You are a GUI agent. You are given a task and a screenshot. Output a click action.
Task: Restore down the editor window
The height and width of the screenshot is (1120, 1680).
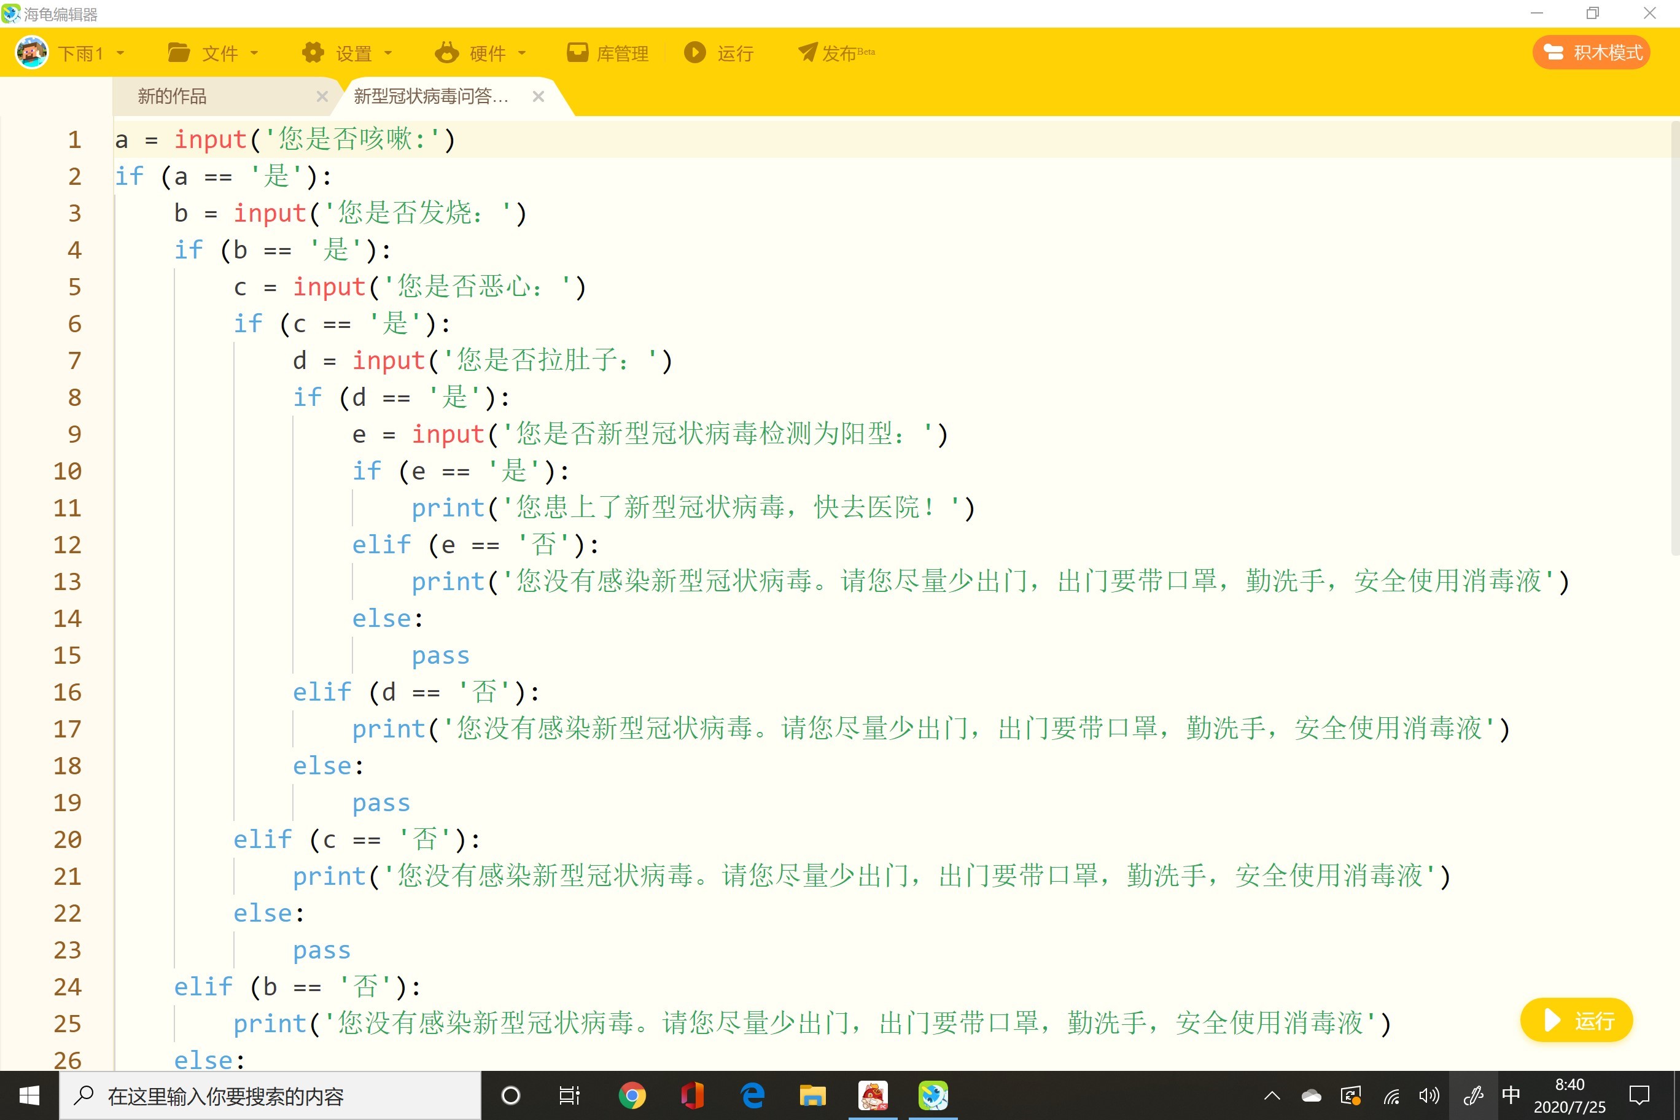1593,13
